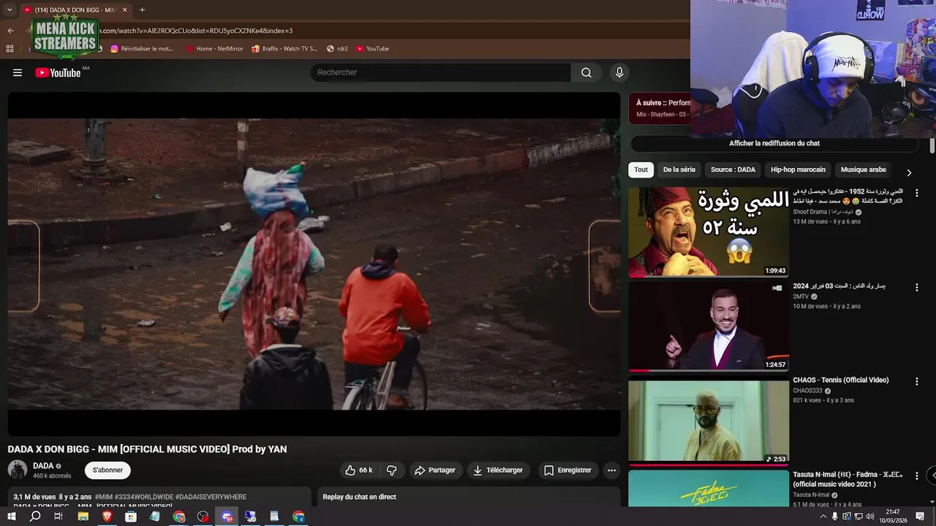Image resolution: width=936 pixels, height=526 pixels.
Task: Open options menu for CHAOS Tennis video
Action: [916, 382]
